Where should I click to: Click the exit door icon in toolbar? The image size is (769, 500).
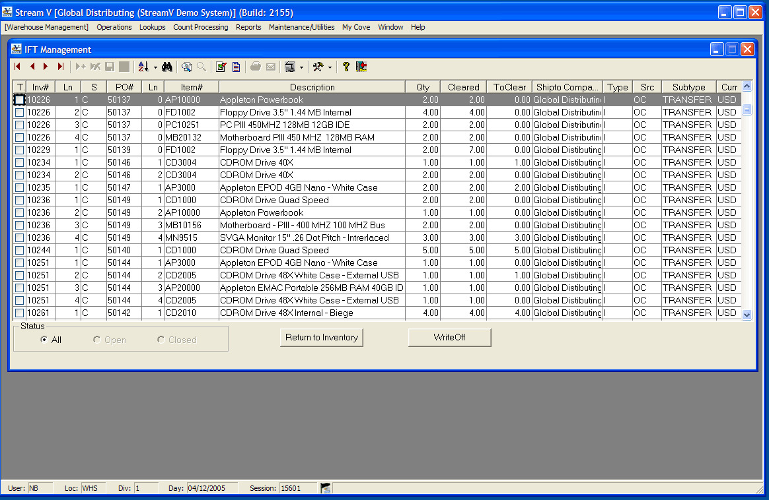coord(361,67)
